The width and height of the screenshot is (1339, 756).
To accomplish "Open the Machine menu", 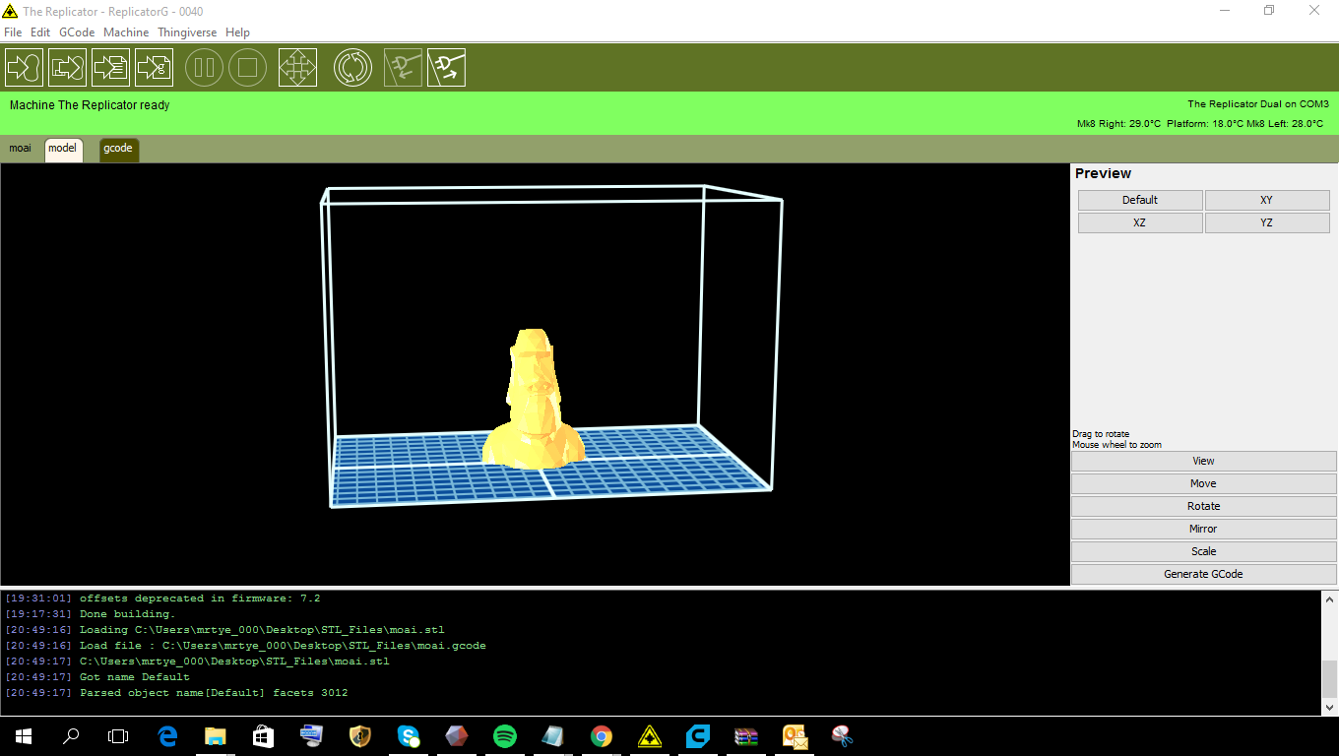I will [x=126, y=32].
